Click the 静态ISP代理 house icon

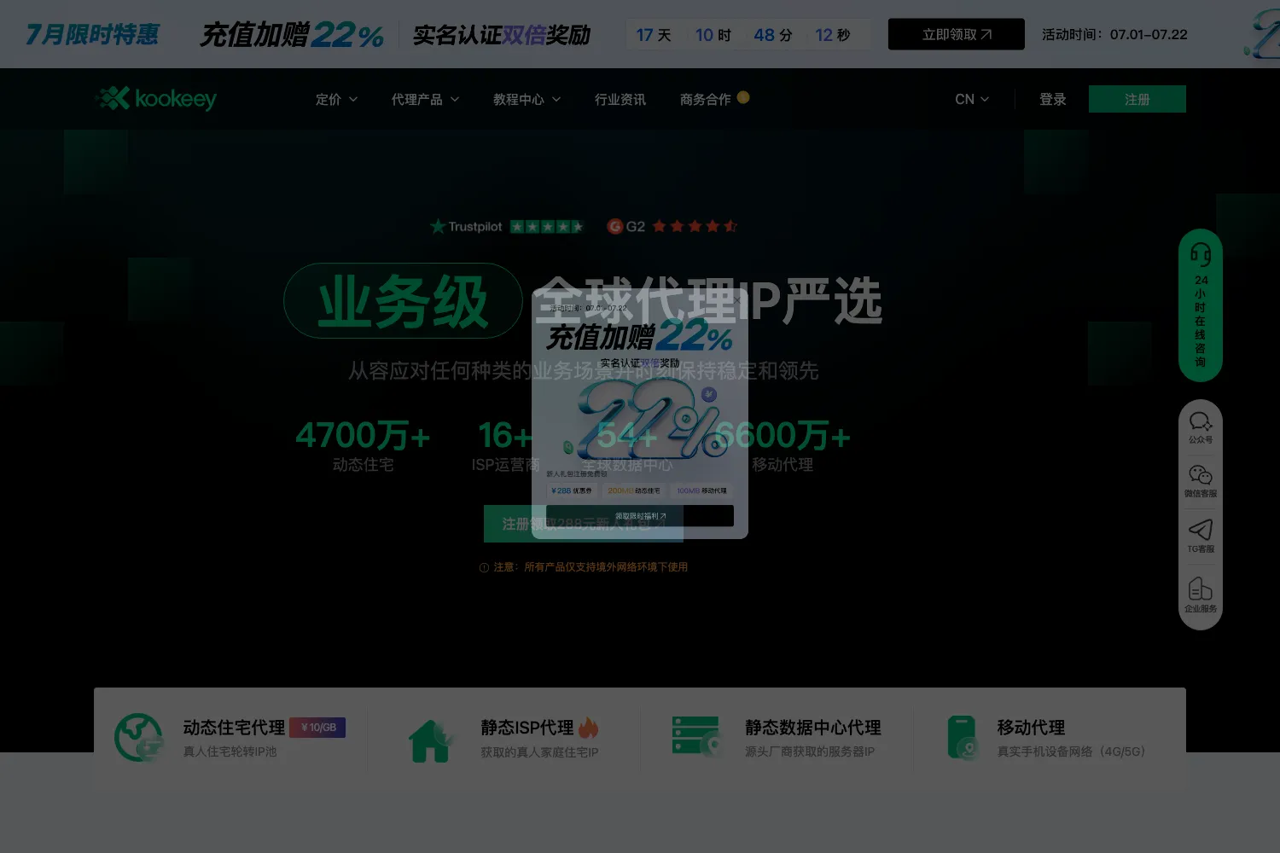point(429,740)
